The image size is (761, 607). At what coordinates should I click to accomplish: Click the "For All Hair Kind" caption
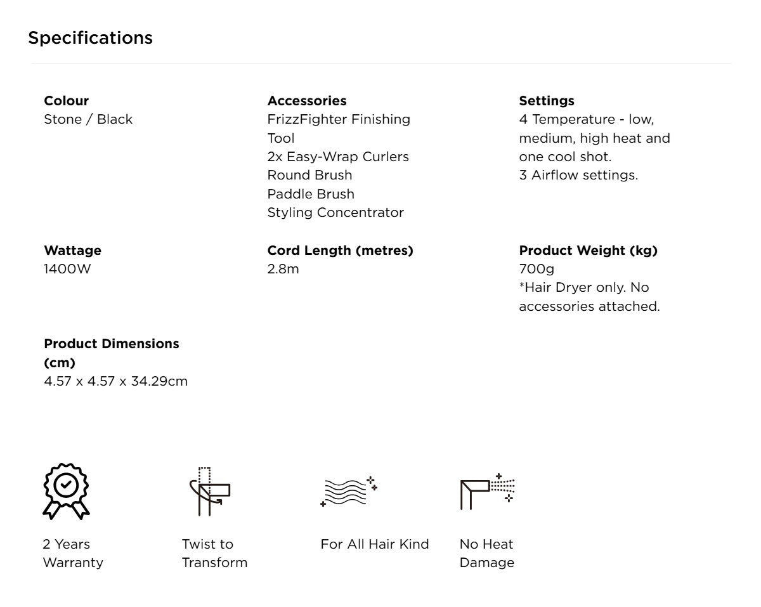coord(374,544)
